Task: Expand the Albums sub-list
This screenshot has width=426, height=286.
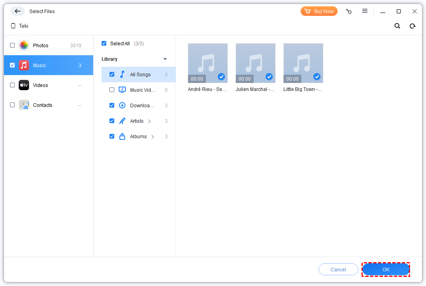Action: (x=152, y=136)
